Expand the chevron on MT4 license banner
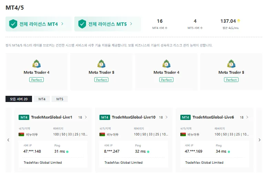Viewport: 265px width, 173px height. click(62, 24)
